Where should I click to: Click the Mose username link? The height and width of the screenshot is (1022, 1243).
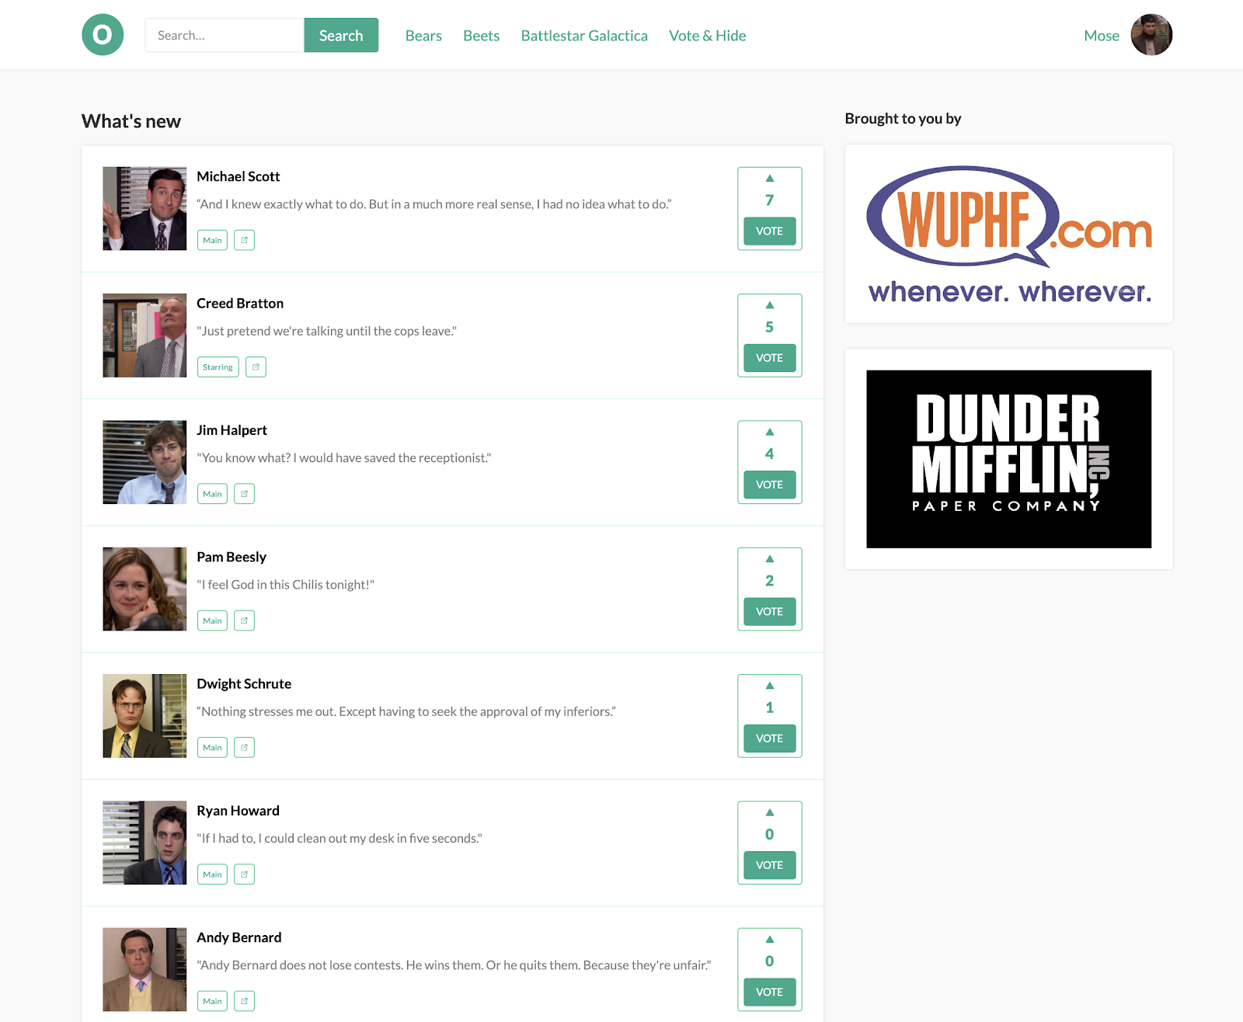pos(1102,36)
